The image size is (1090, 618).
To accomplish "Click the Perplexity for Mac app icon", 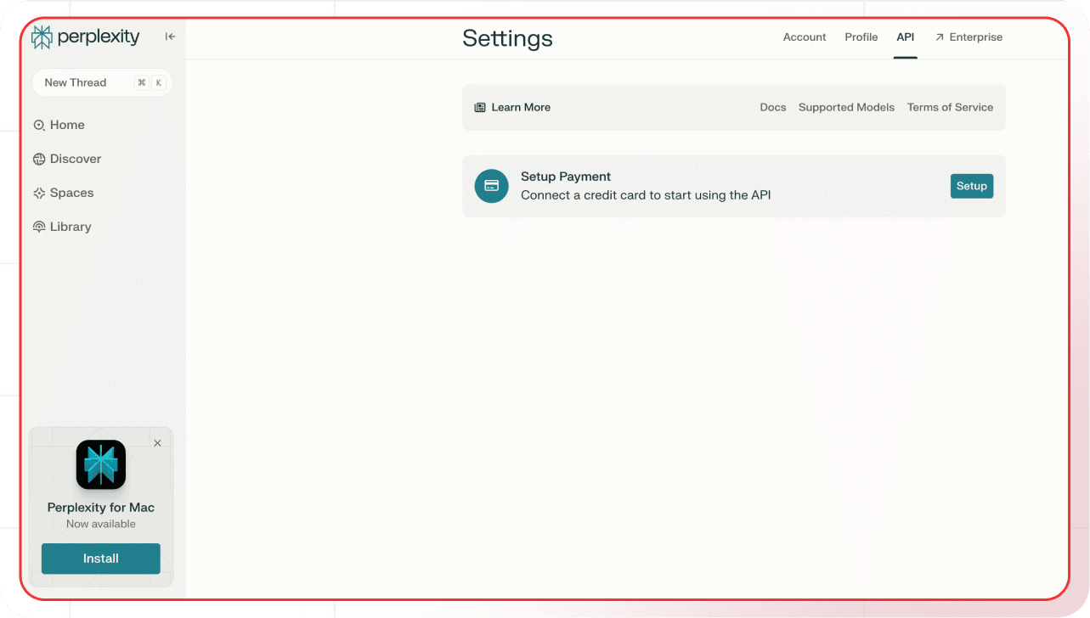I will 101,464.
